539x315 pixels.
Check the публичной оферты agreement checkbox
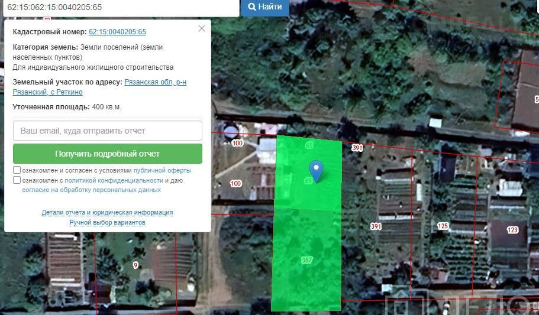pos(17,170)
